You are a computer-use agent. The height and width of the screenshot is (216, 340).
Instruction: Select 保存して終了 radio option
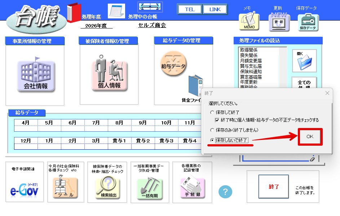click(225, 113)
